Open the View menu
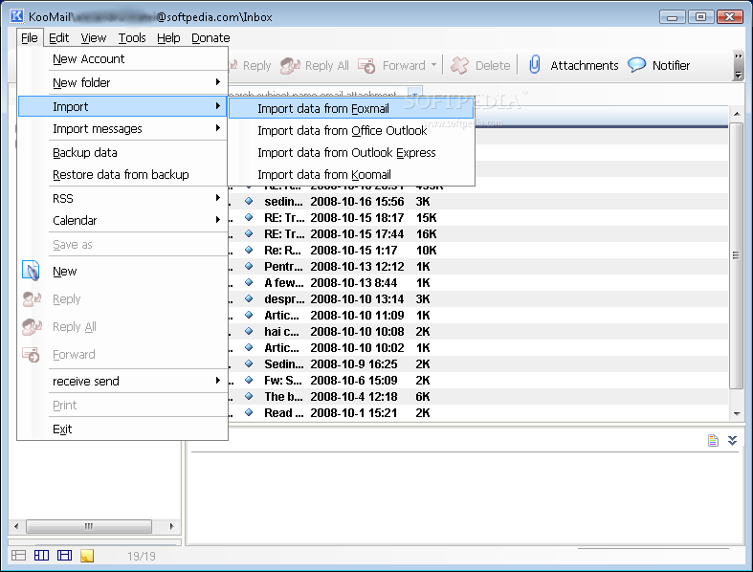The image size is (753, 572). pos(93,37)
